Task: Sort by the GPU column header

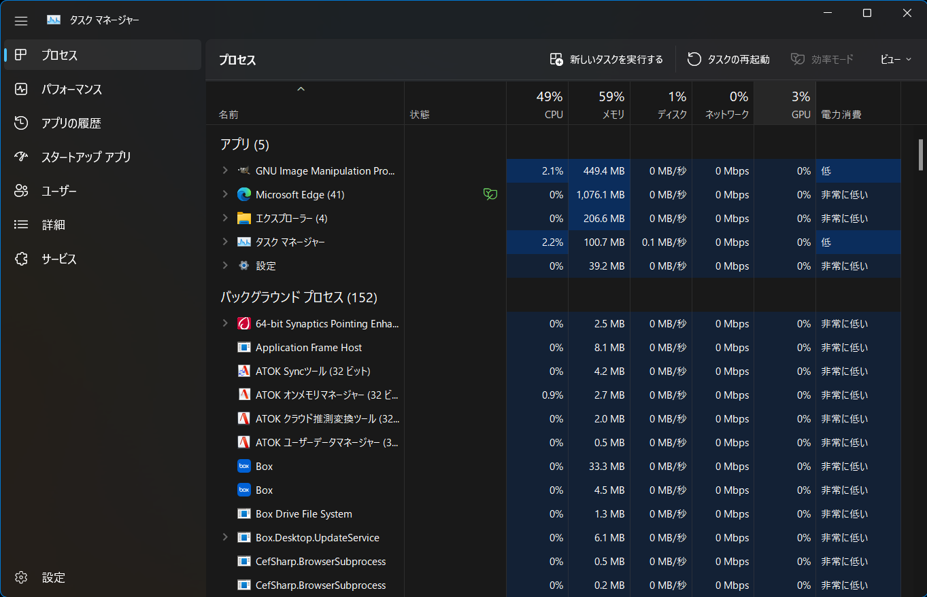Action: (785, 103)
